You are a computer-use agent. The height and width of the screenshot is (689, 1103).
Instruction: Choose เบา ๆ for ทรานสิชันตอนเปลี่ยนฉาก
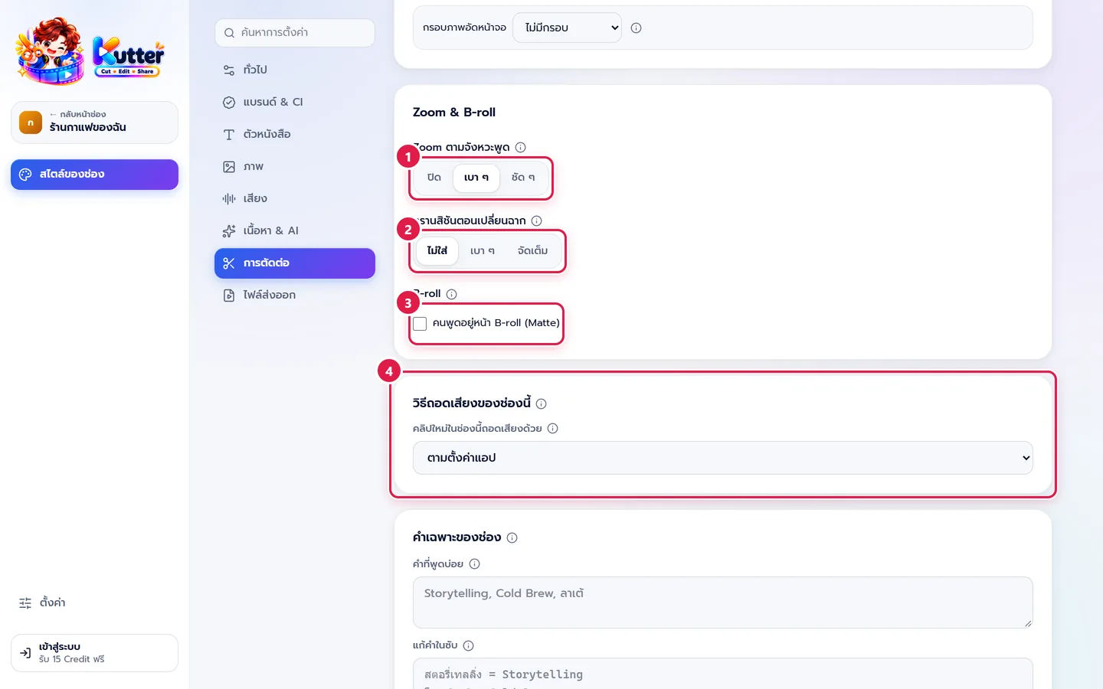tap(483, 251)
